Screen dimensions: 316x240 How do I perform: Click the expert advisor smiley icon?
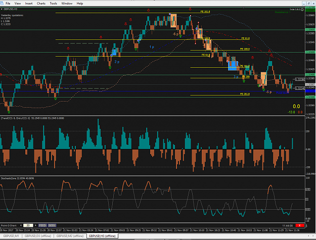(302, 10)
